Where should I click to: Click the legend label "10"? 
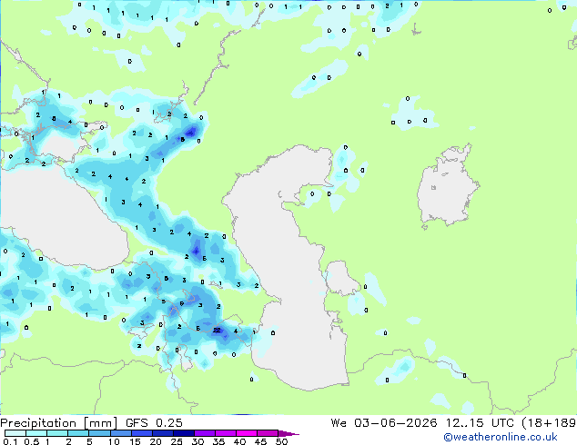coord(114,441)
